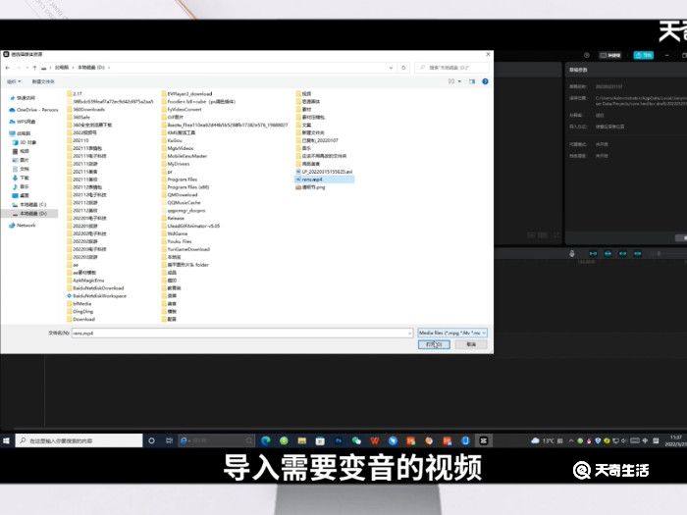687x515 pixels.
Task: Select This PC in the navigation pane
Action: coord(21,133)
